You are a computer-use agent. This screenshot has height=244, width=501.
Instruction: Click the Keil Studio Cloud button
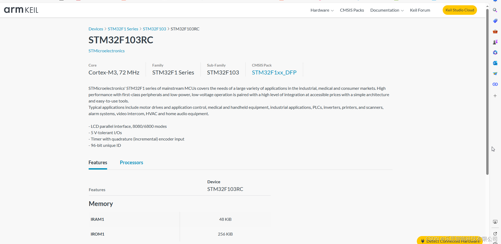tap(460, 10)
